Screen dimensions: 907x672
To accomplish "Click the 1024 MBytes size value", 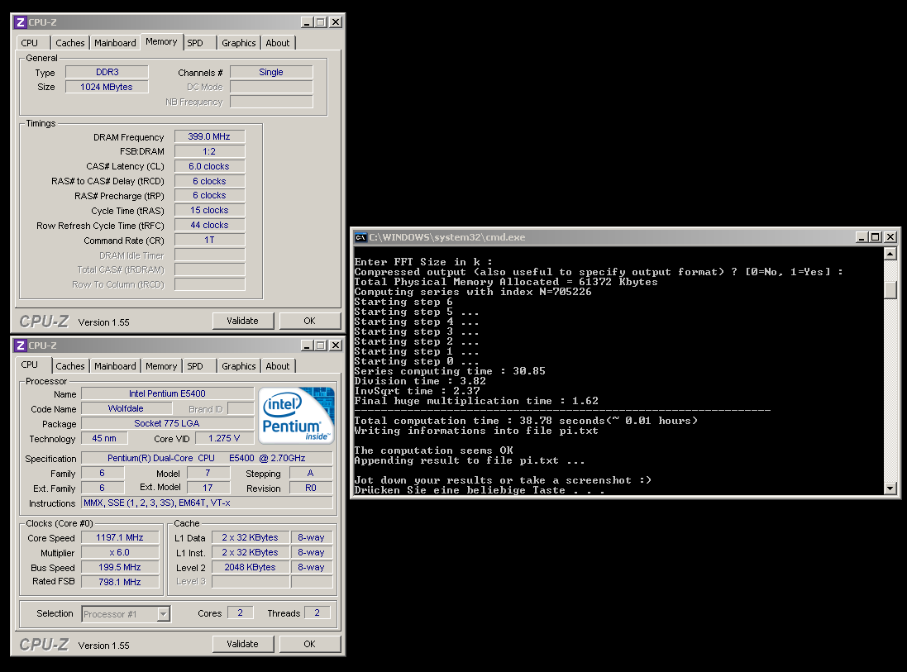I will pyautogui.click(x=107, y=87).
